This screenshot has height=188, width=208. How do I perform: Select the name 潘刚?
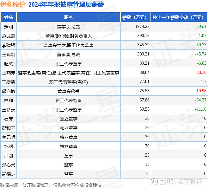click(x=8, y=27)
